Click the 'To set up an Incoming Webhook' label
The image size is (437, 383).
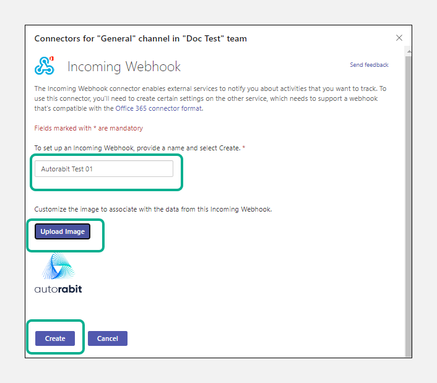pyautogui.click(x=140, y=148)
